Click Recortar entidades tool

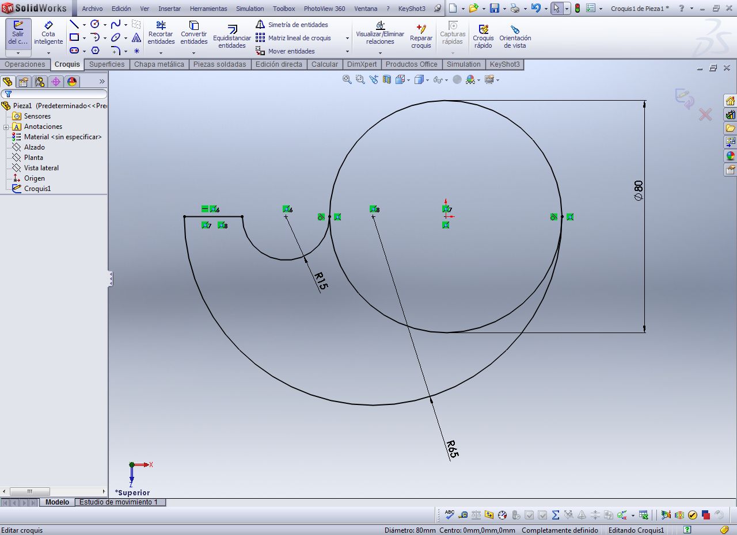coord(161,33)
